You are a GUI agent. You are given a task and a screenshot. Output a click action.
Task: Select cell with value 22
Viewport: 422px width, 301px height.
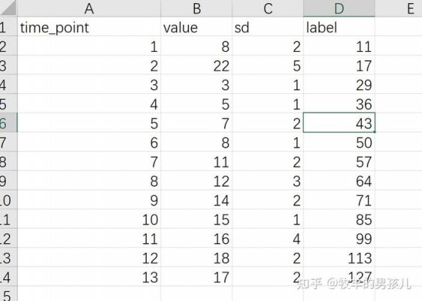click(x=196, y=65)
